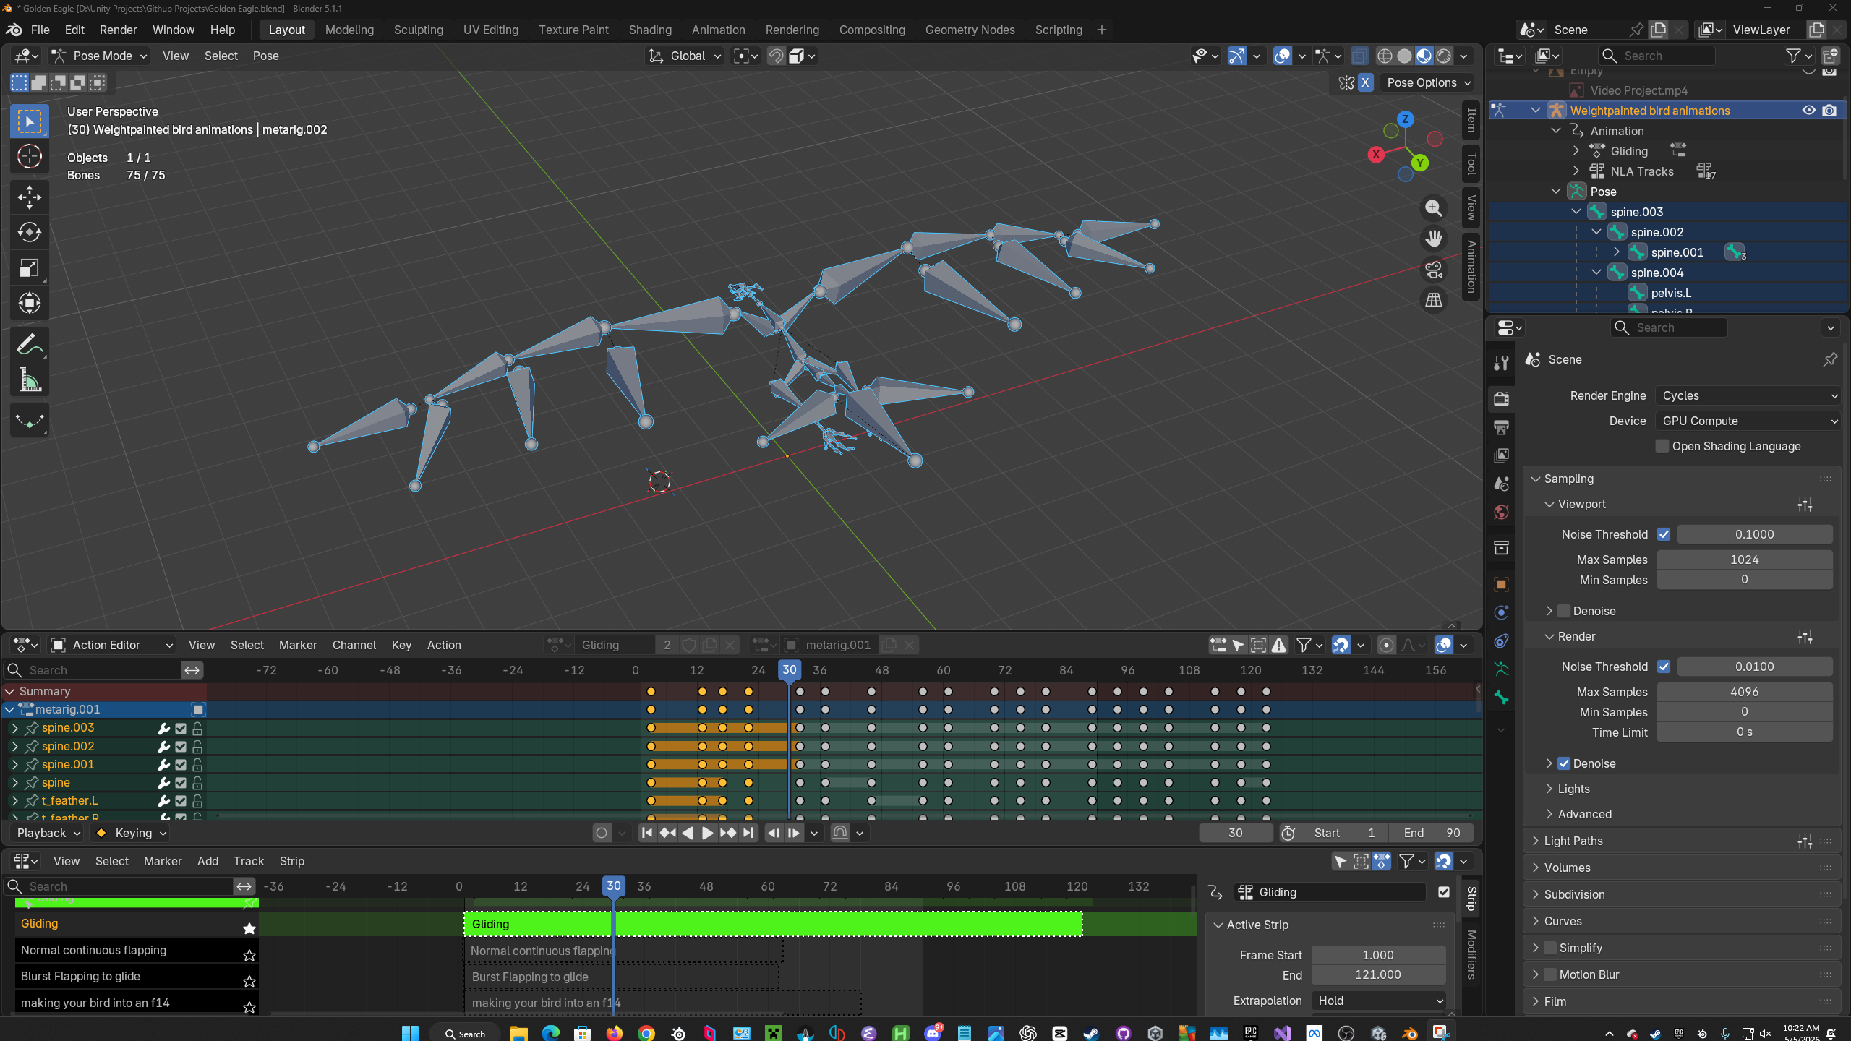Select the Move tool in viewport toolbar
Image resolution: width=1851 pixels, height=1041 pixels.
pos(30,197)
